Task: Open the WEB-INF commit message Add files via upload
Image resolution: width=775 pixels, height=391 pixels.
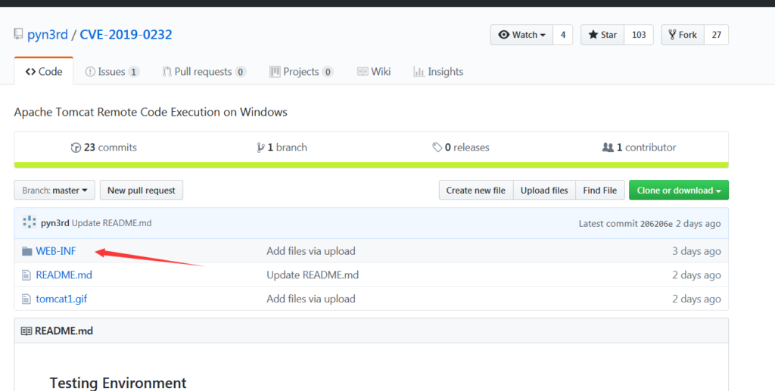Action: point(311,251)
